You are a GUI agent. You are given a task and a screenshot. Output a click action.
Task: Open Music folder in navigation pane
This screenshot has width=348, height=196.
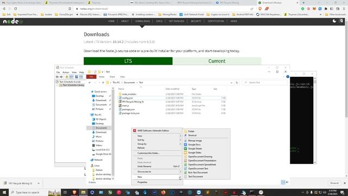(x=98, y=137)
